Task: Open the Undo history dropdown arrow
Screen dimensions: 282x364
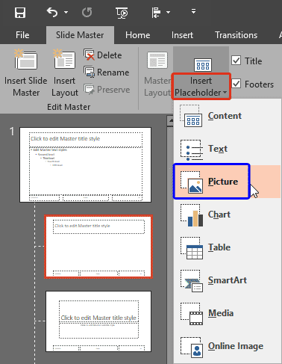Action: (66, 12)
